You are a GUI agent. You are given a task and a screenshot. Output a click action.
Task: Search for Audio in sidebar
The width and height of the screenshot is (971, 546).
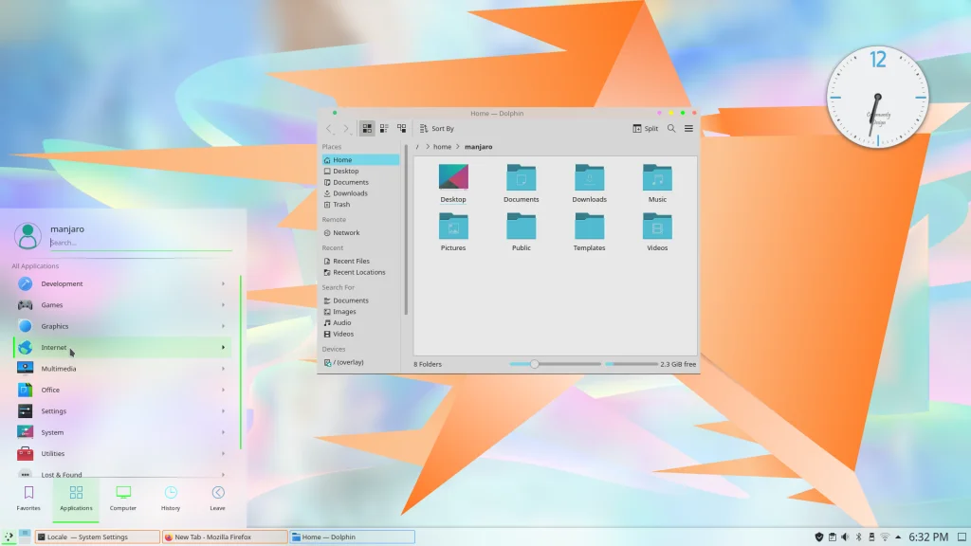click(360, 322)
